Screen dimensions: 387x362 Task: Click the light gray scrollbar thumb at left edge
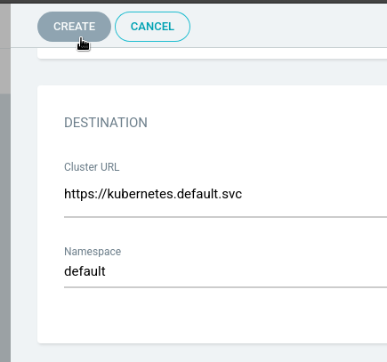point(5,49)
